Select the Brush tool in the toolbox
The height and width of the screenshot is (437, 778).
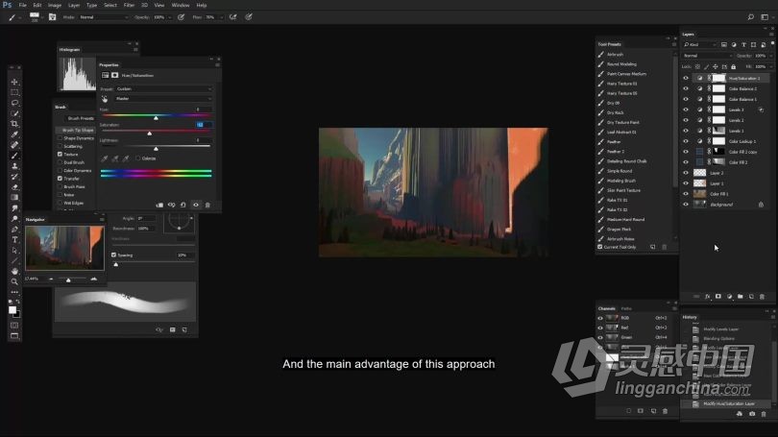click(14, 156)
